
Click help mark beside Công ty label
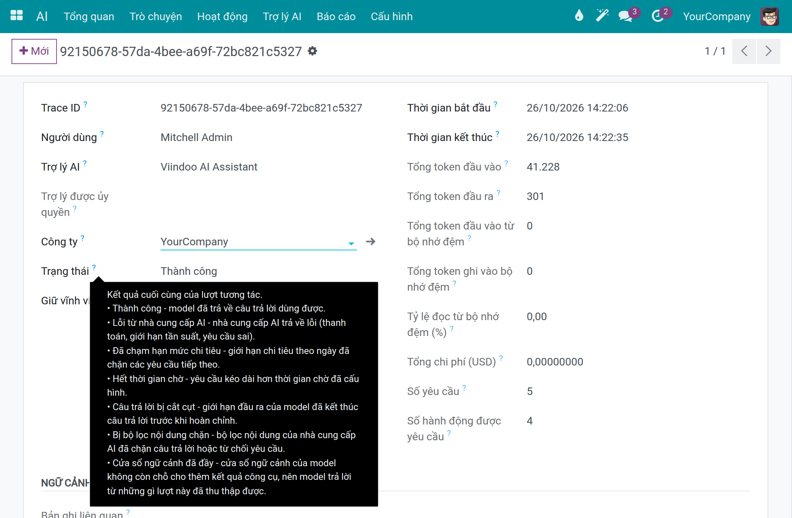click(x=82, y=238)
